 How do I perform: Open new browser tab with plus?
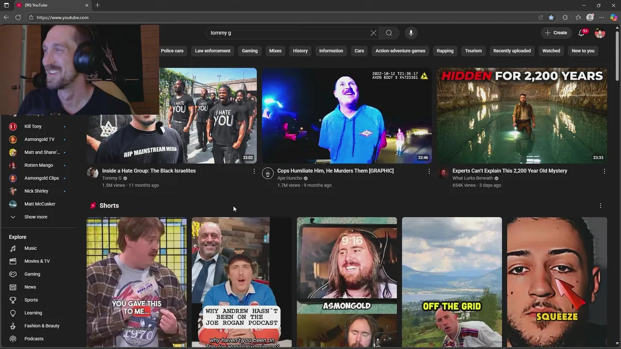click(x=98, y=5)
